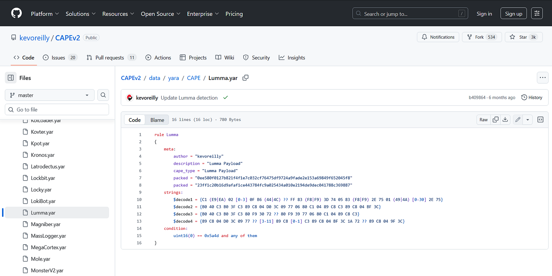Fork the CAPEv2 repository
Viewport: 552px width, 276px height.
click(x=482, y=37)
